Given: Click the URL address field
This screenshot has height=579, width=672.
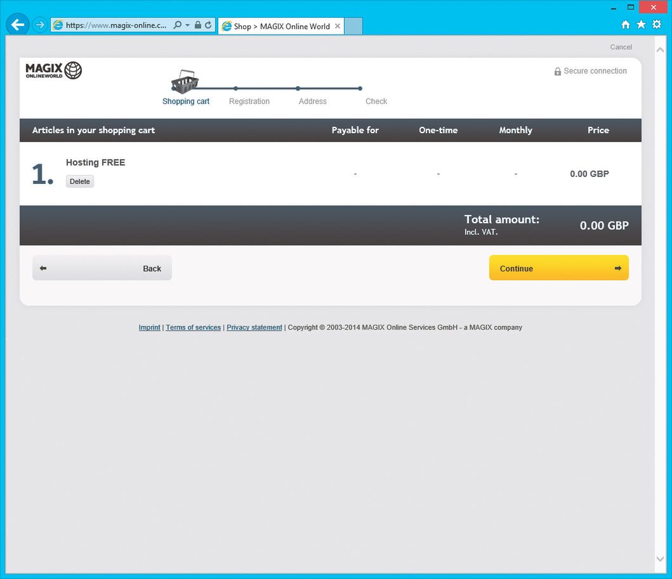Looking at the screenshot, I should point(115,25).
